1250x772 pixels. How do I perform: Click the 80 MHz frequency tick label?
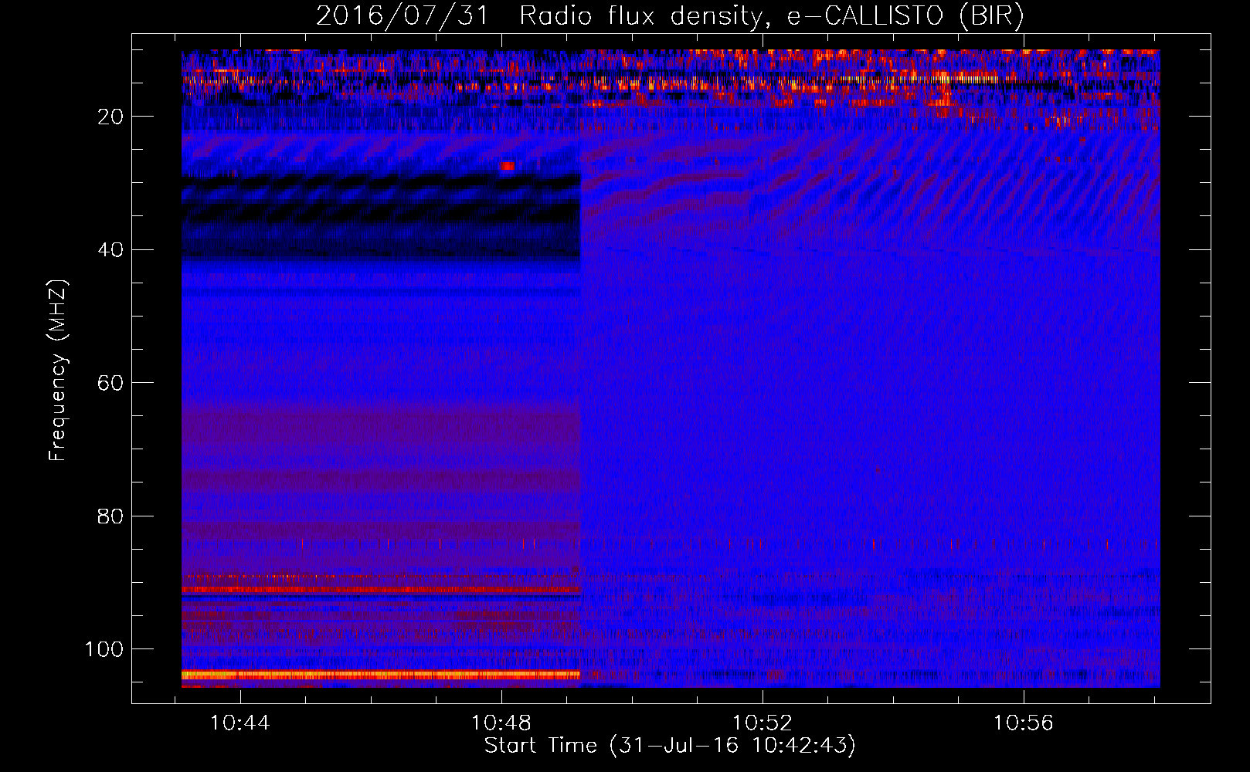point(111,516)
